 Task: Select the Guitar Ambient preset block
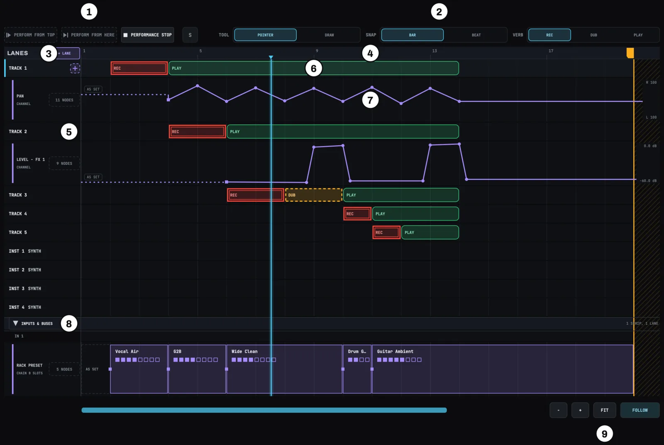point(503,369)
